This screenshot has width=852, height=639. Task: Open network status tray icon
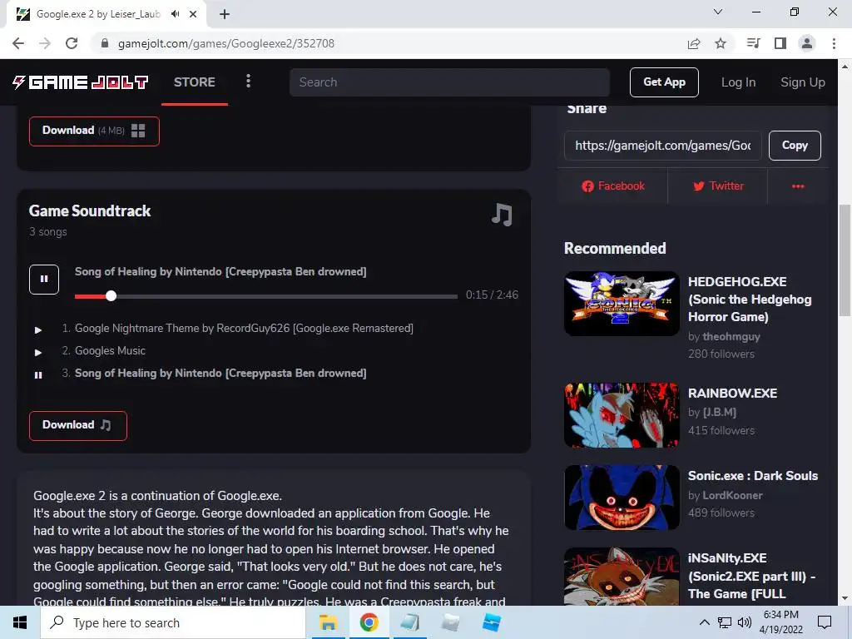click(x=725, y=622)
